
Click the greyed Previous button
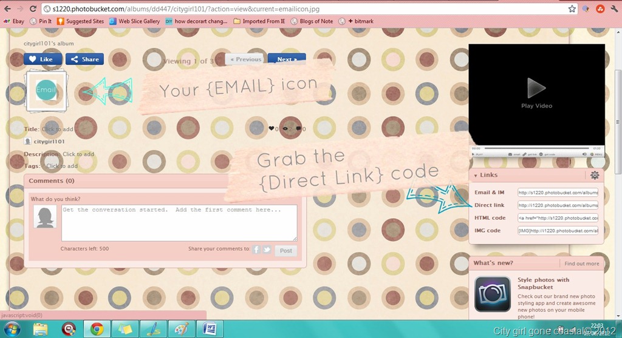click(x=245, y=59)
